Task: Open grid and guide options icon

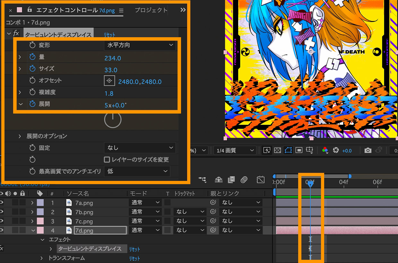Action: [309, 150]
